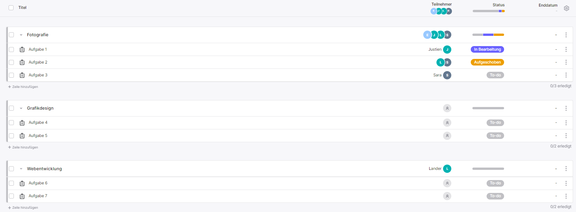This screenshot has height=212, width=576.
Task: Open the column settings gear icon
Action: [566, 8]
